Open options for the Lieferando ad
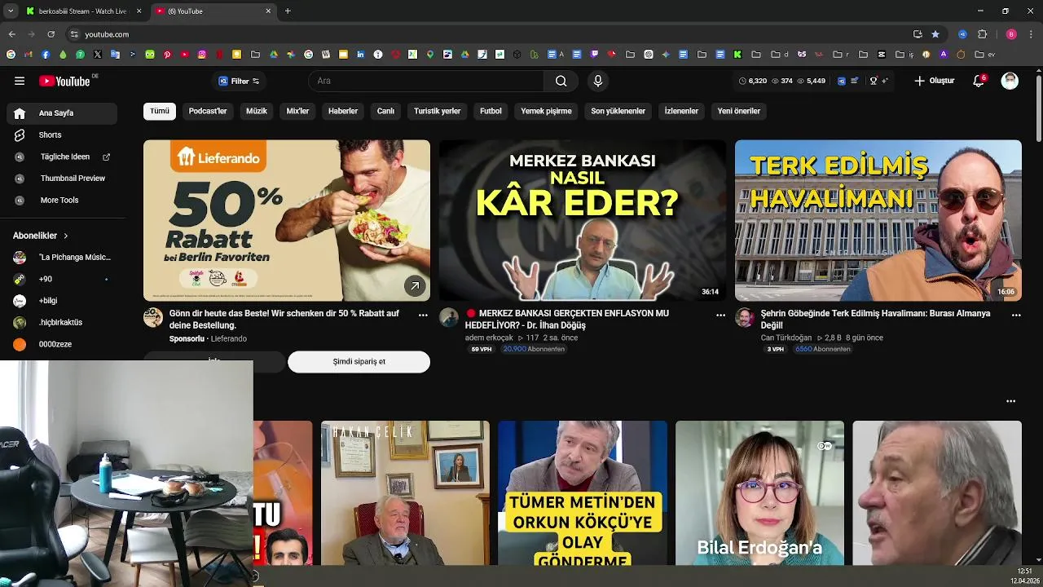Viewport: 1043px width, 587px height. point(423,315)
